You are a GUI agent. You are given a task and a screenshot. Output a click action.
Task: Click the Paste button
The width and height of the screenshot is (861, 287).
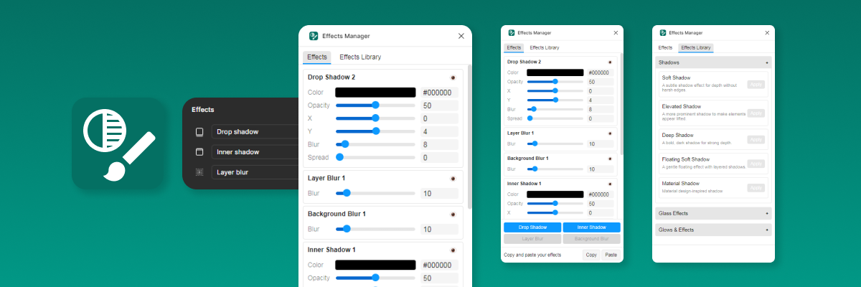click(611, 255)
